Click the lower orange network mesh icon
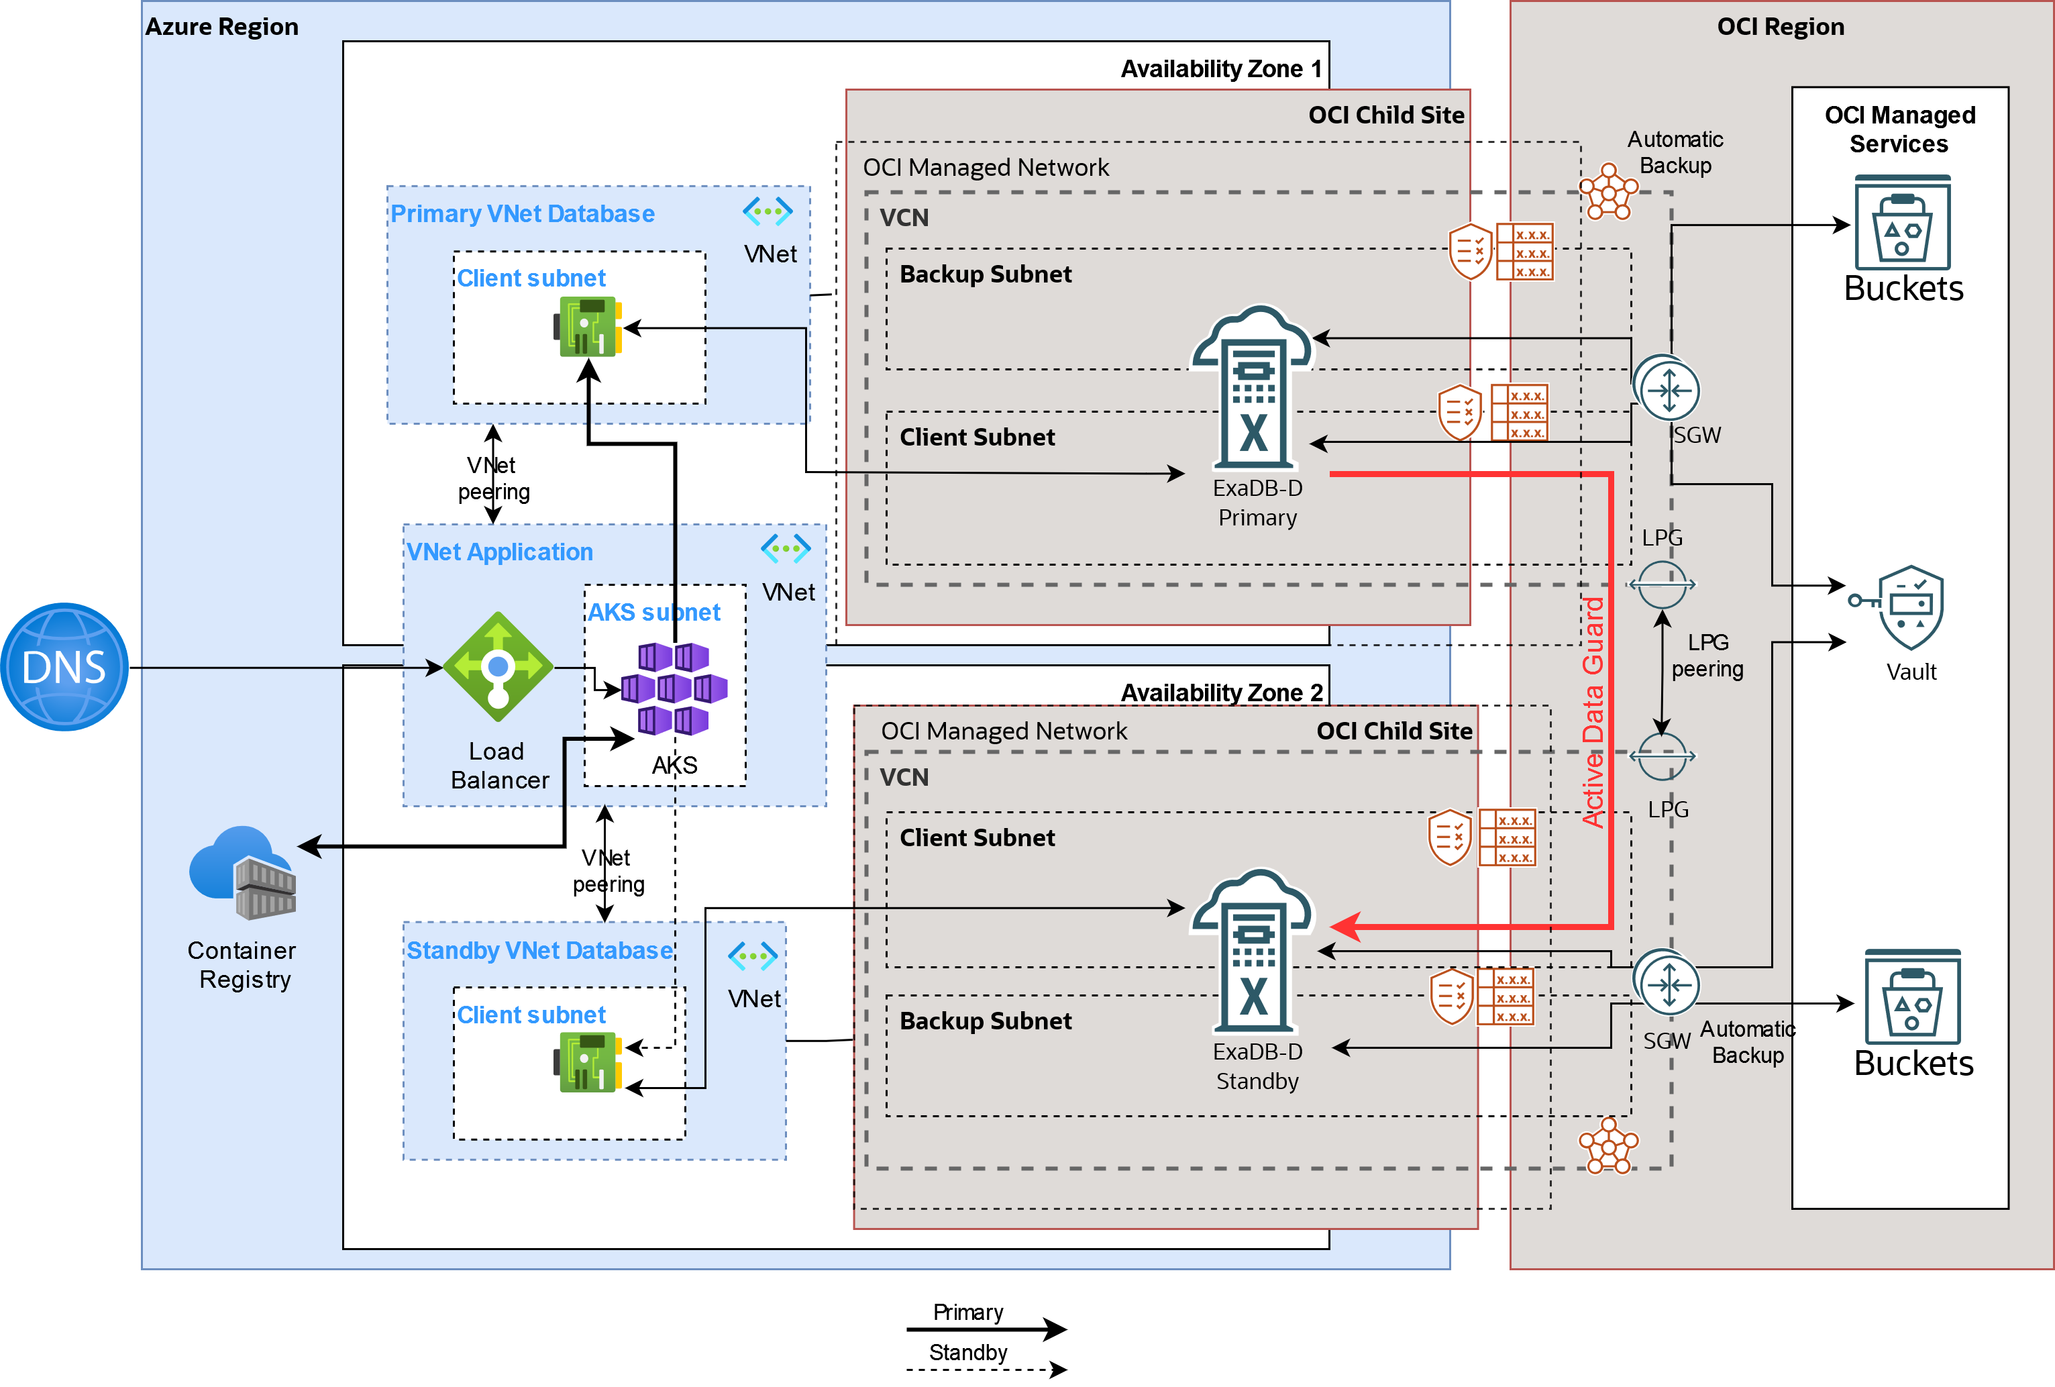This screenshot has width=2055, height=1387. pos(1608,1145)
